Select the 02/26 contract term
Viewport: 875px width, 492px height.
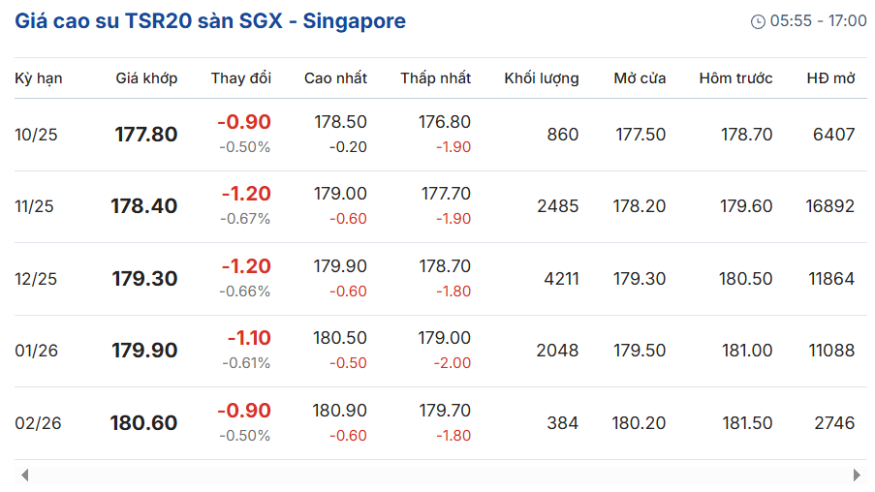tap(39, 423)
